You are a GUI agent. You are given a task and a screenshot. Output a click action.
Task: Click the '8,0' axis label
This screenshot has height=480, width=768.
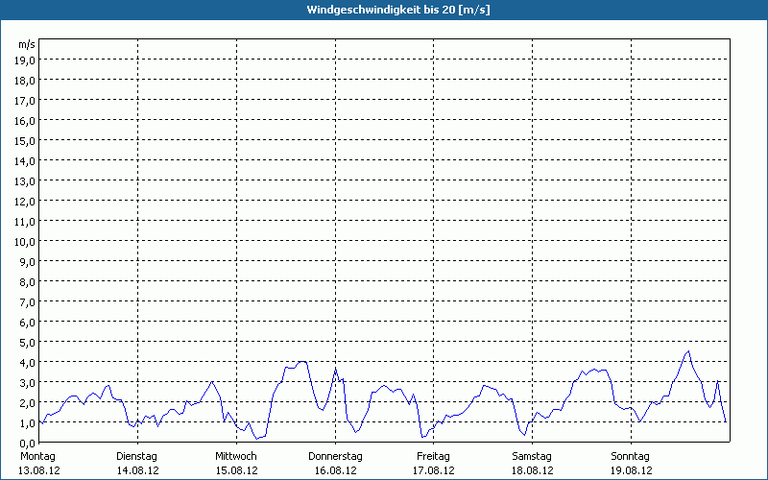(28, 282)
